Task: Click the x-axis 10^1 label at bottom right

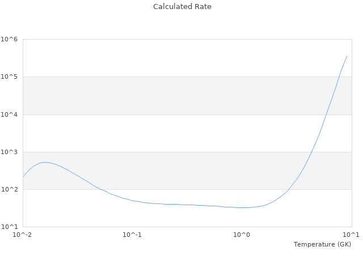Action: 351,235
